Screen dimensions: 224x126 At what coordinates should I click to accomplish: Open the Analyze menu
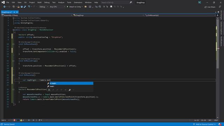[61, 2]
